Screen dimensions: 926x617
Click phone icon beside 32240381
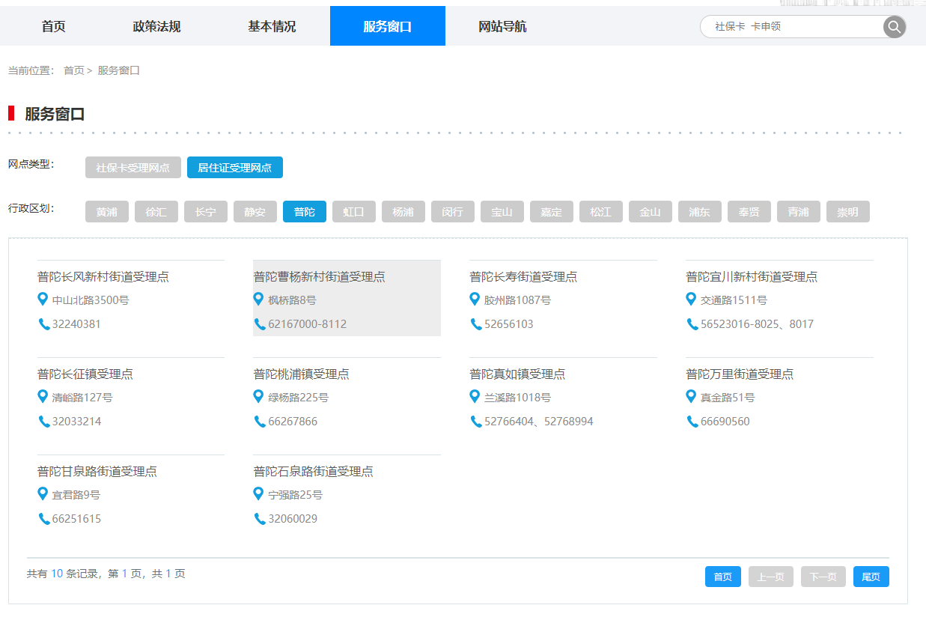pyautogui.click(x=43, y=324)
